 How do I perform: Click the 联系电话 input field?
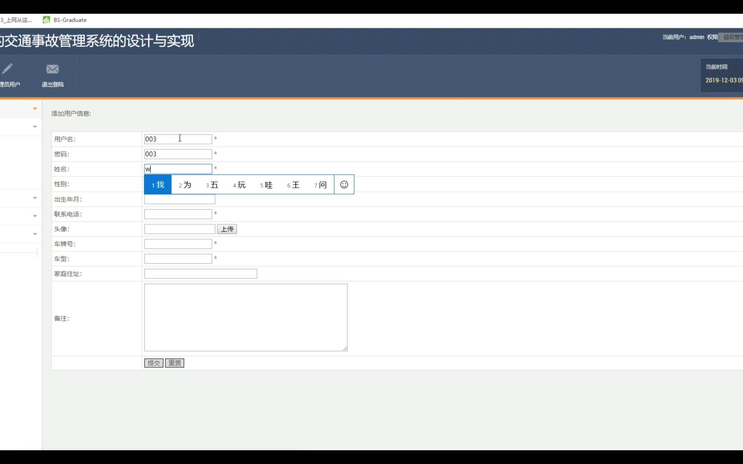coord(178,214)
